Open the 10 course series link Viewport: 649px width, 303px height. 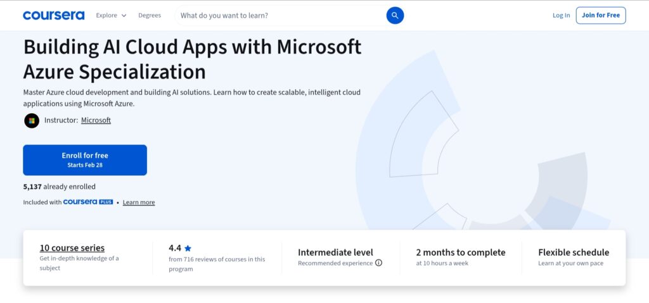(72, 248)
